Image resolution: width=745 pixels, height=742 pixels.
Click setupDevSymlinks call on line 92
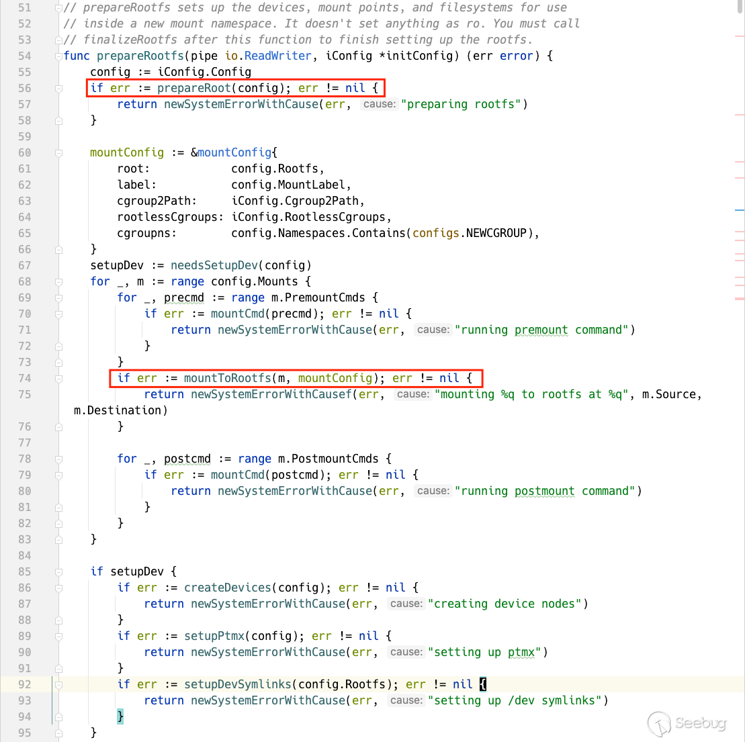(x=238, y=684)
